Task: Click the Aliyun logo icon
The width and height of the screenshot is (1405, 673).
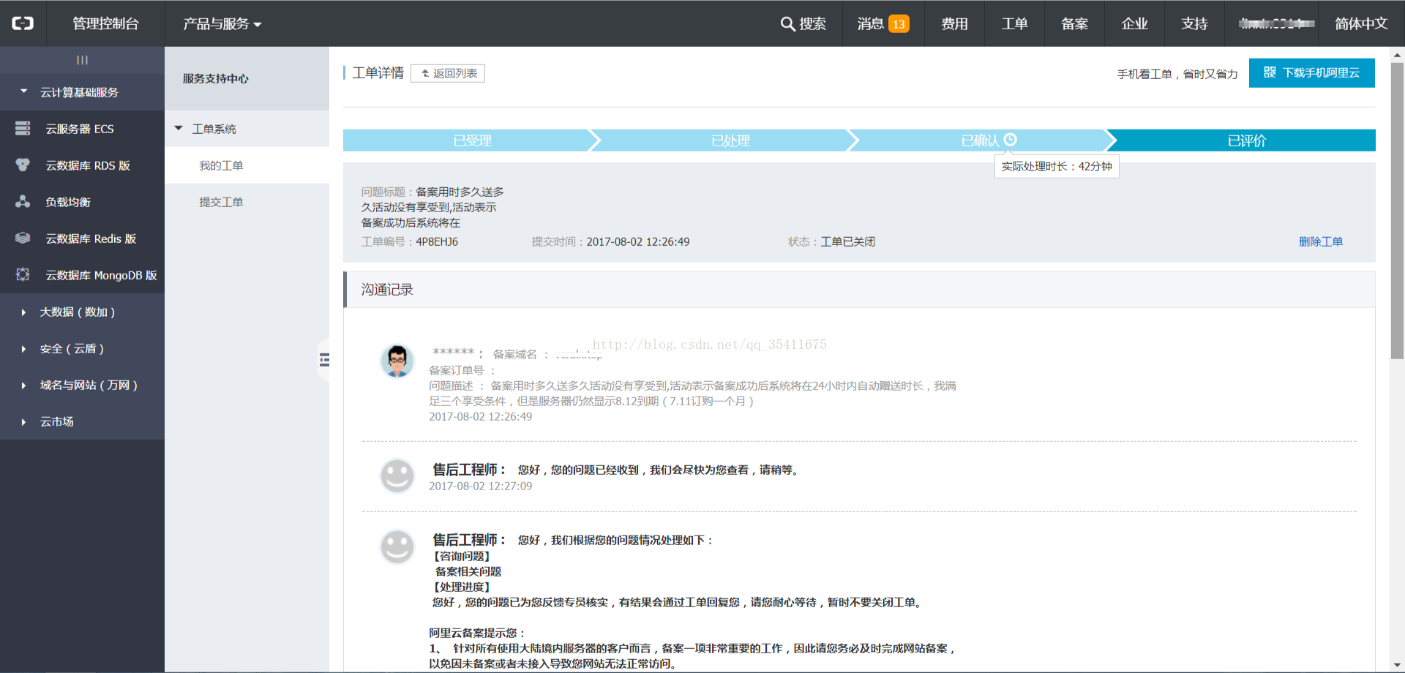Action: tap(23, 23)
